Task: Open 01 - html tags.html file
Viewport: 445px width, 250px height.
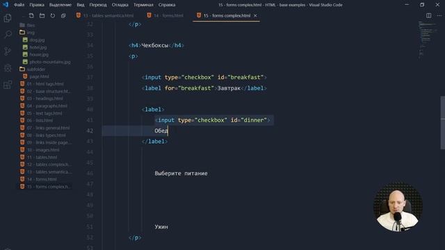Action: click(x=45, y=84)
